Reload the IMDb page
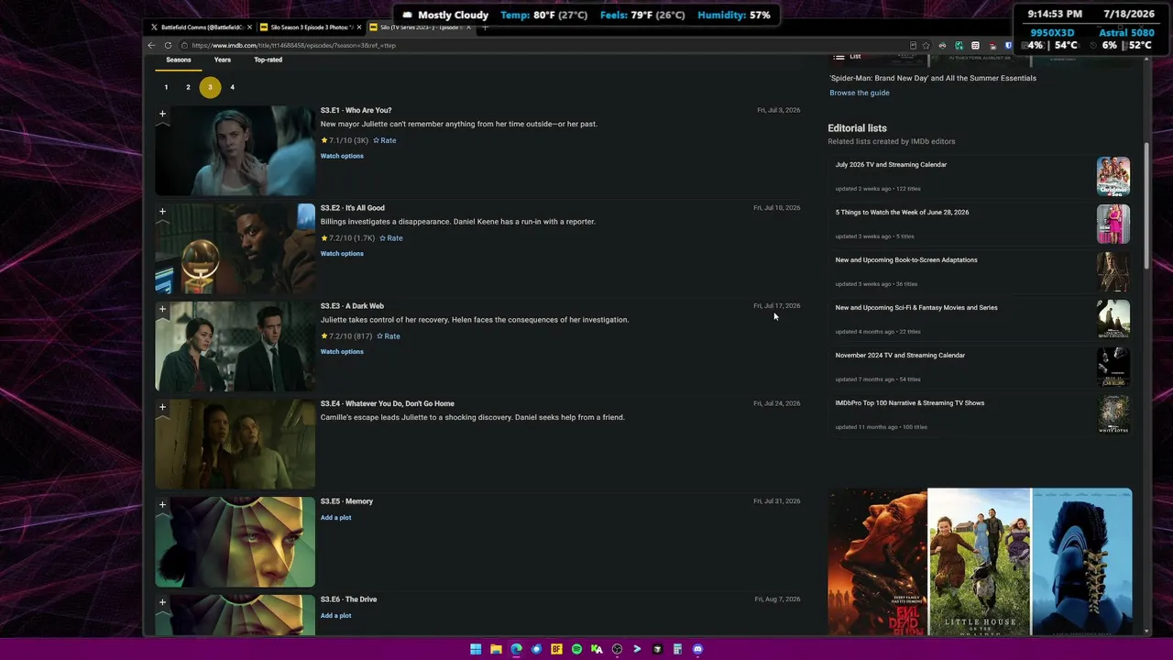The height and width of the screenshot is (660, 1173). tap(168, 45)
